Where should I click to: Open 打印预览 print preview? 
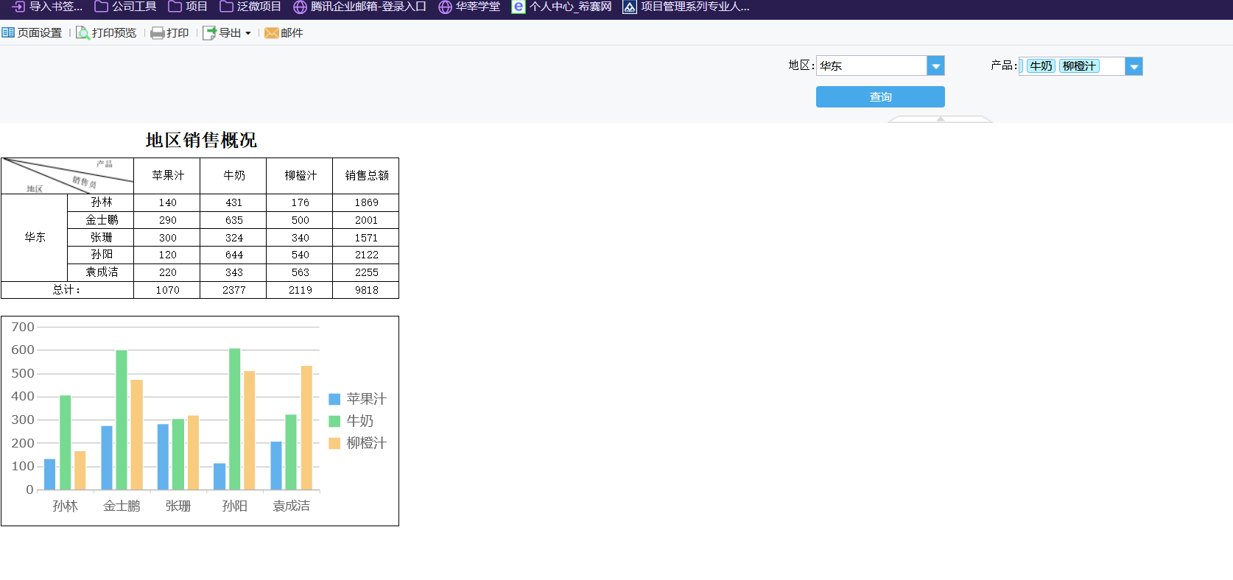click(106, 33)
